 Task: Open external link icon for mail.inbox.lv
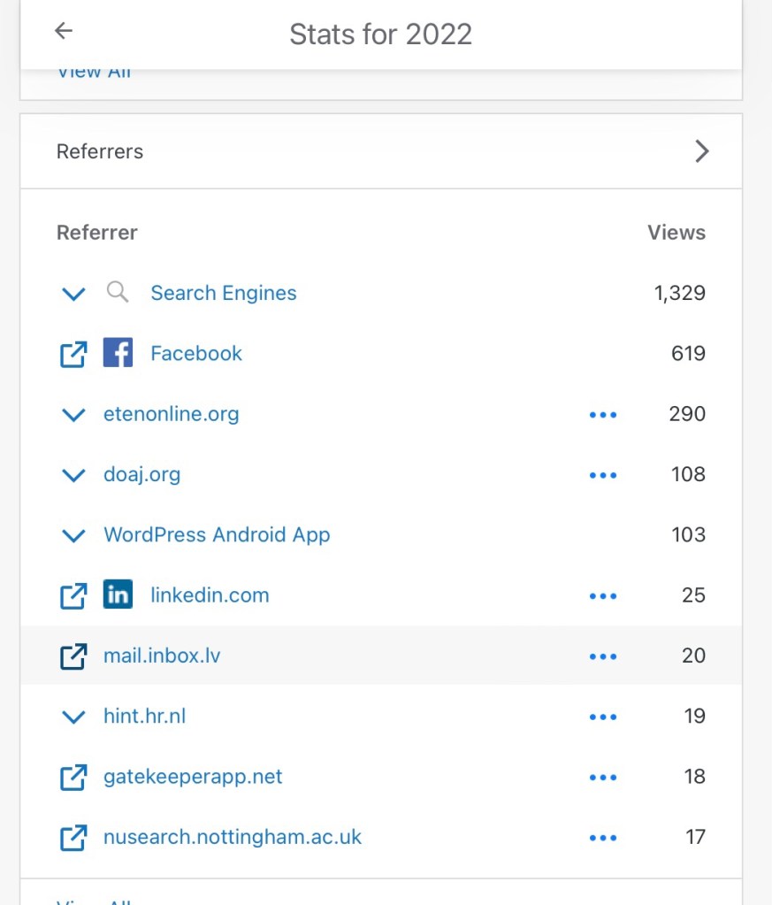coord(73,656)
